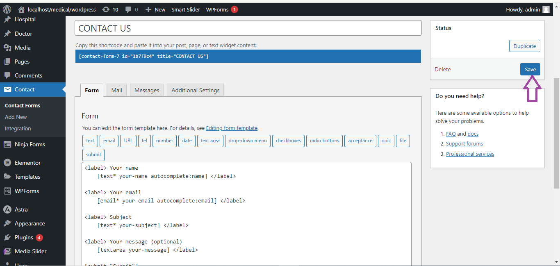Click the home icon for localhost/medical/wordpress
The height and width of the screenshot is (266, 560).
(21, 9)
